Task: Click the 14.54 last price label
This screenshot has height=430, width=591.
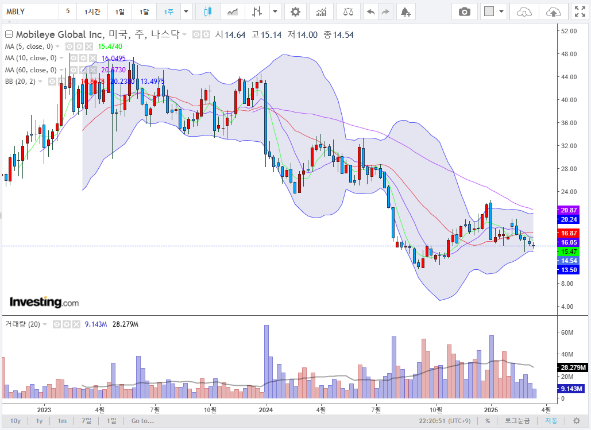Action: (x=569, y=261)
